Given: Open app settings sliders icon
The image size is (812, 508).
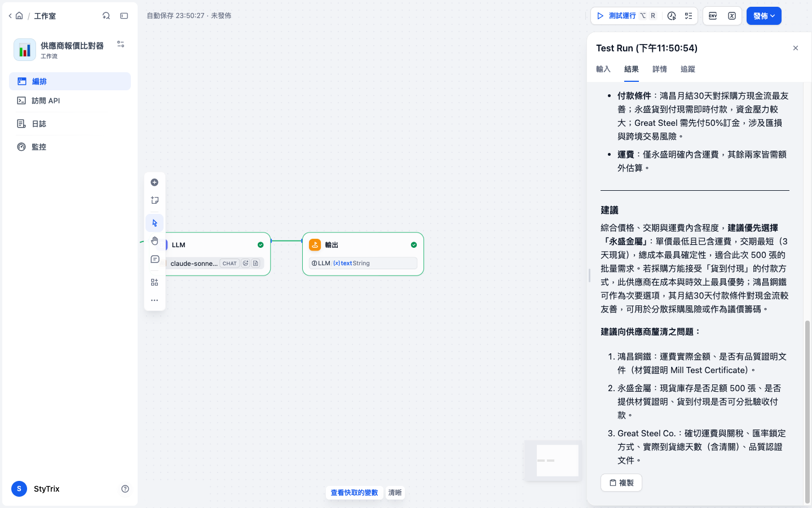Looking at the screenshot, I should click(121, 44).
